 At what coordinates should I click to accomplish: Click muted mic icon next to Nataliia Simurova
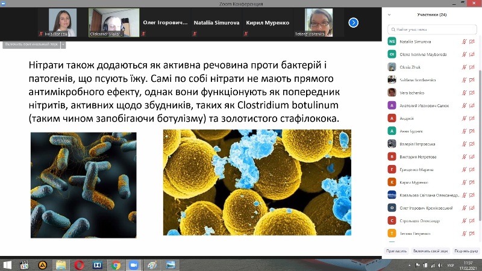coord(465,42)
